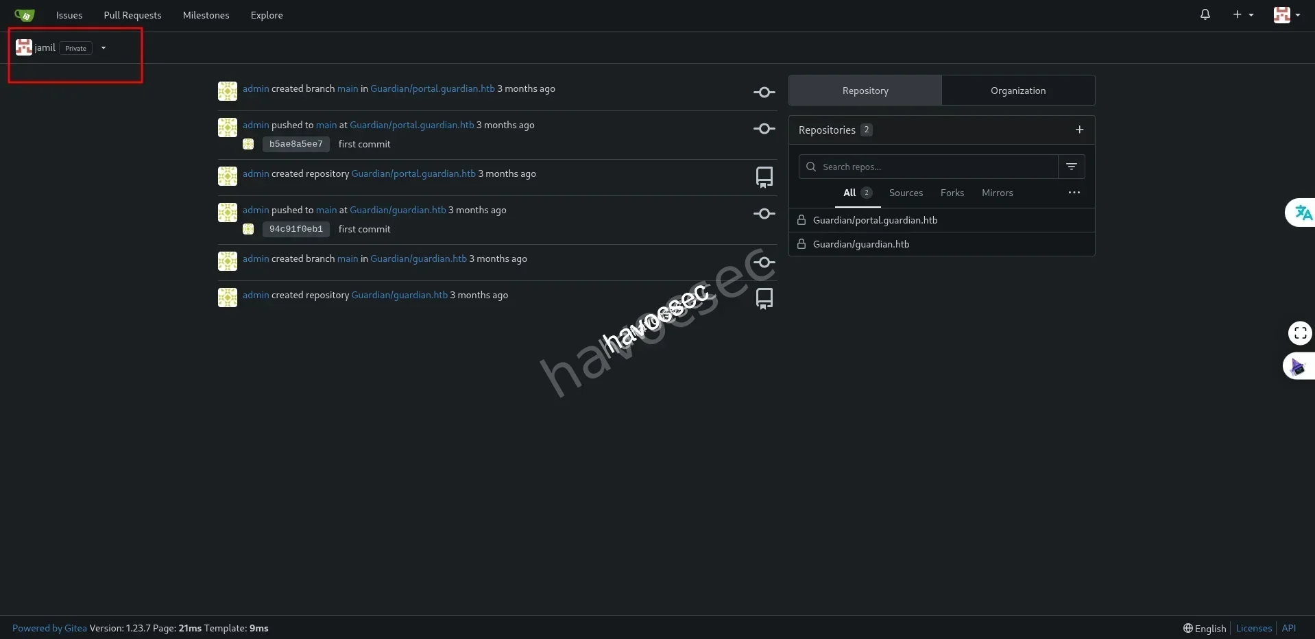1315x639 pixels.
Task: Click the jamil avatar in dashboard header
Action: pyautogui.click(x=24, y=47)
